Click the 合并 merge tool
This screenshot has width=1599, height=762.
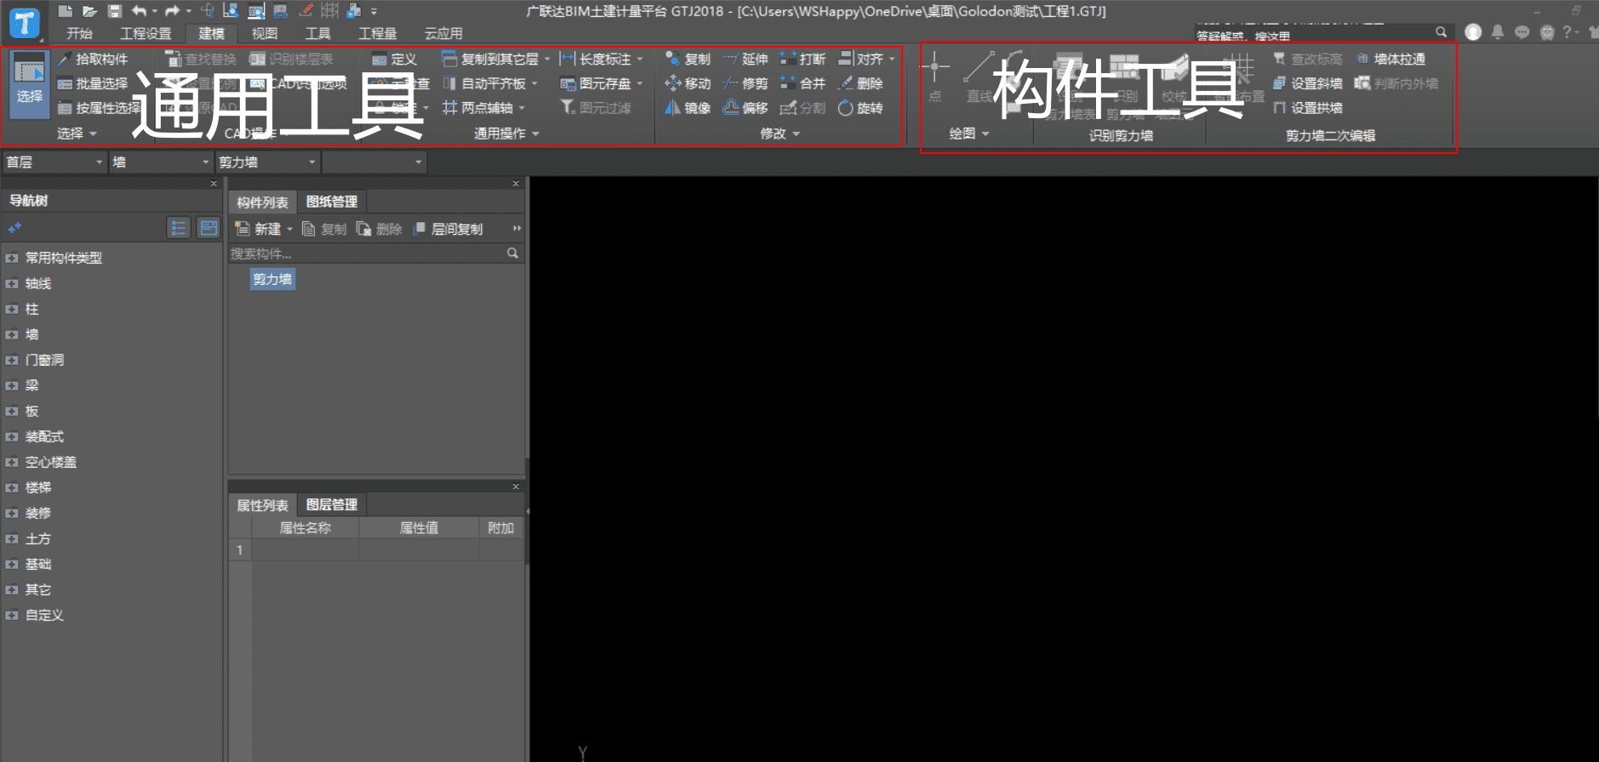click(x=803, y=83)
